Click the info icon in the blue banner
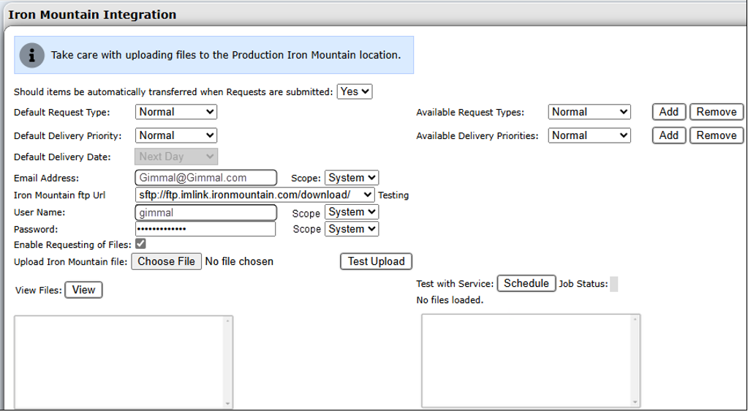 (x=32, y=55)
